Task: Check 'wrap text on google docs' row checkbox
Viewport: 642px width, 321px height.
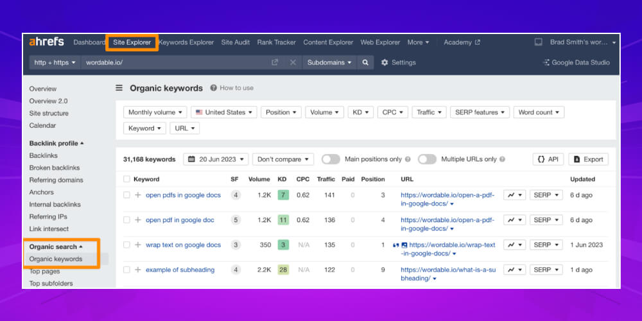Action: tap(126, 245)
